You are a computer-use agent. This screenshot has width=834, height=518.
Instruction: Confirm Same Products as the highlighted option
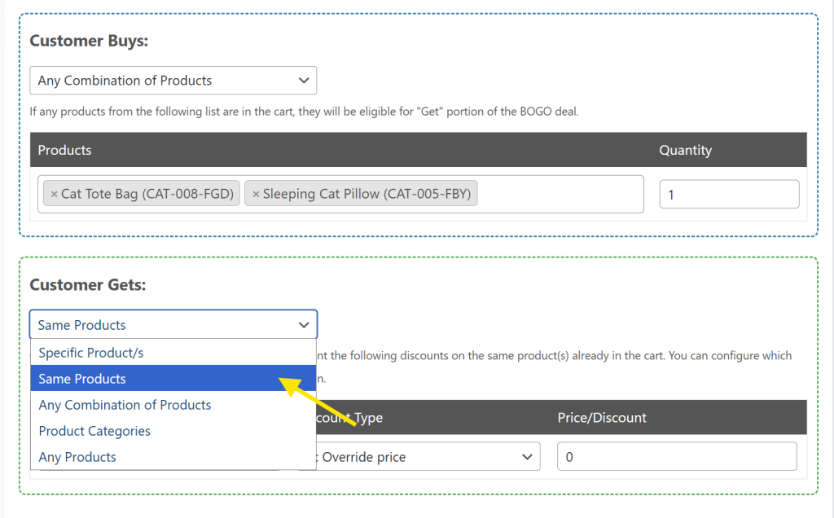82,379
